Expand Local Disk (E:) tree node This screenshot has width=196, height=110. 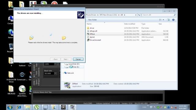(x=65, y=67)
